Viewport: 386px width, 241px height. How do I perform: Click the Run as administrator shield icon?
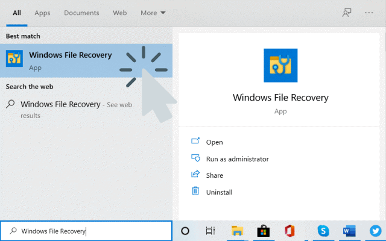coord(195,158)
